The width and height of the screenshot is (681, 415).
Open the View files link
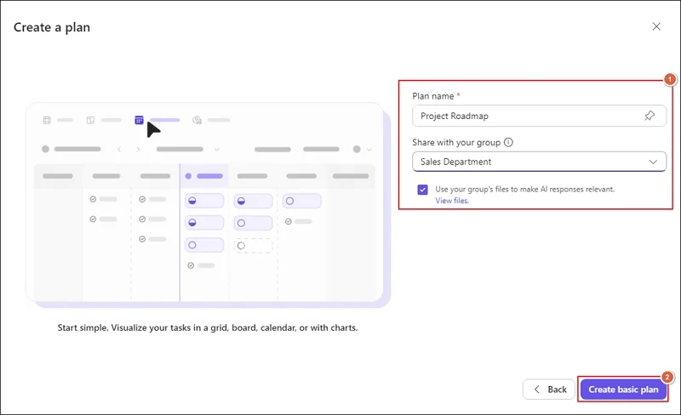tap(452, 201)
